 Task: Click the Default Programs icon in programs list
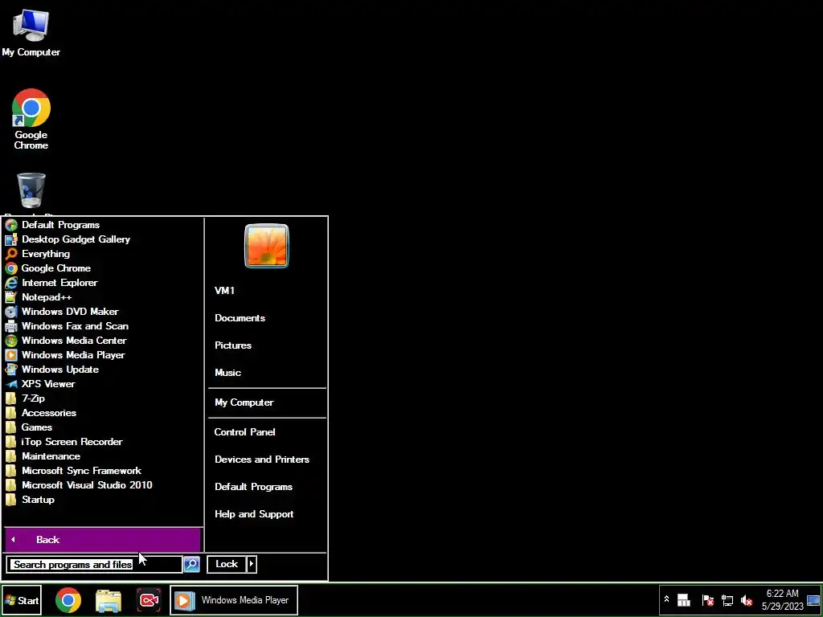11,225
